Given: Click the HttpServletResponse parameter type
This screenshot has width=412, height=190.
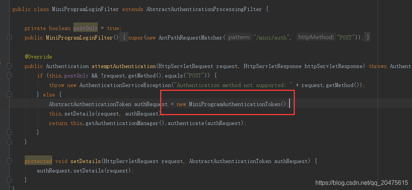Looking at the screenshot, I should tap(272, 66).
